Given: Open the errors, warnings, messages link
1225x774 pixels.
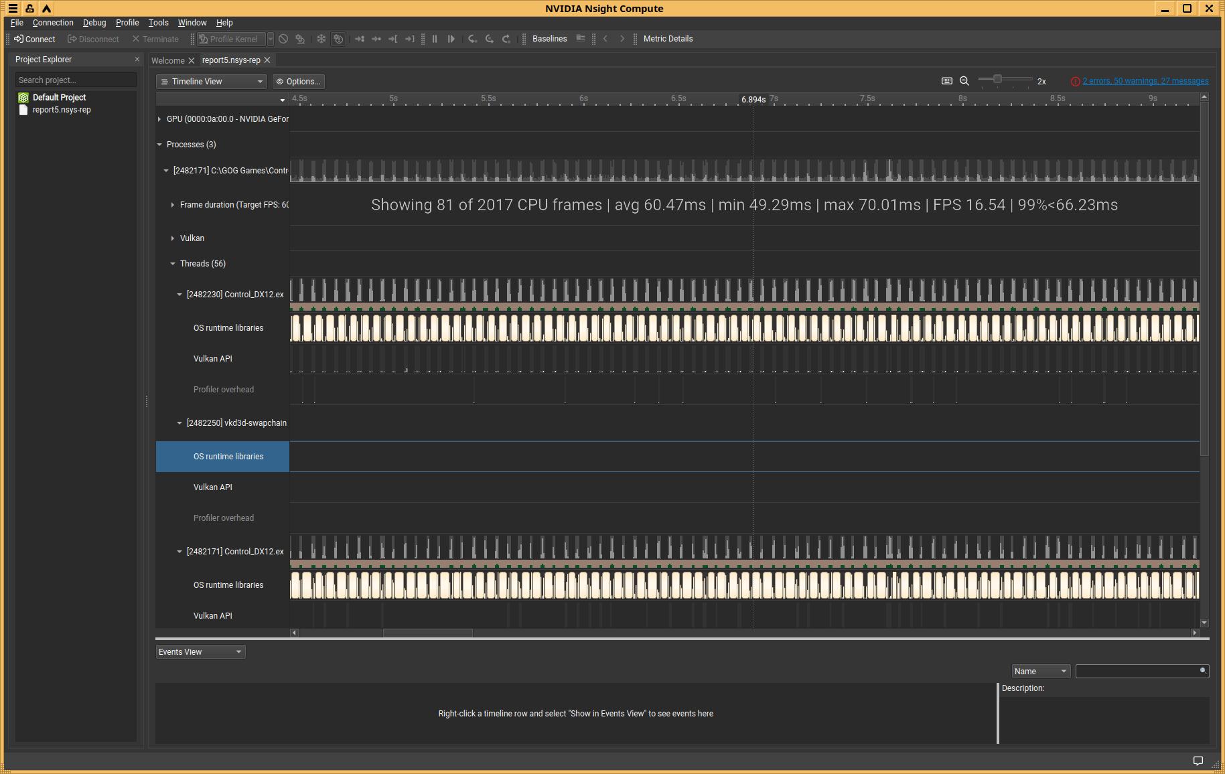Looking at the screenshot, I should 1145,81.
